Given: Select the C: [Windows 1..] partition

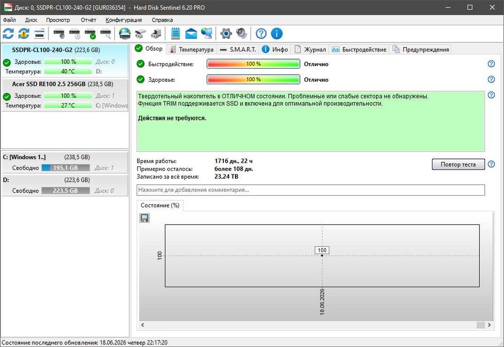Looking at the screenshot, I should click(x=65, y=162).
